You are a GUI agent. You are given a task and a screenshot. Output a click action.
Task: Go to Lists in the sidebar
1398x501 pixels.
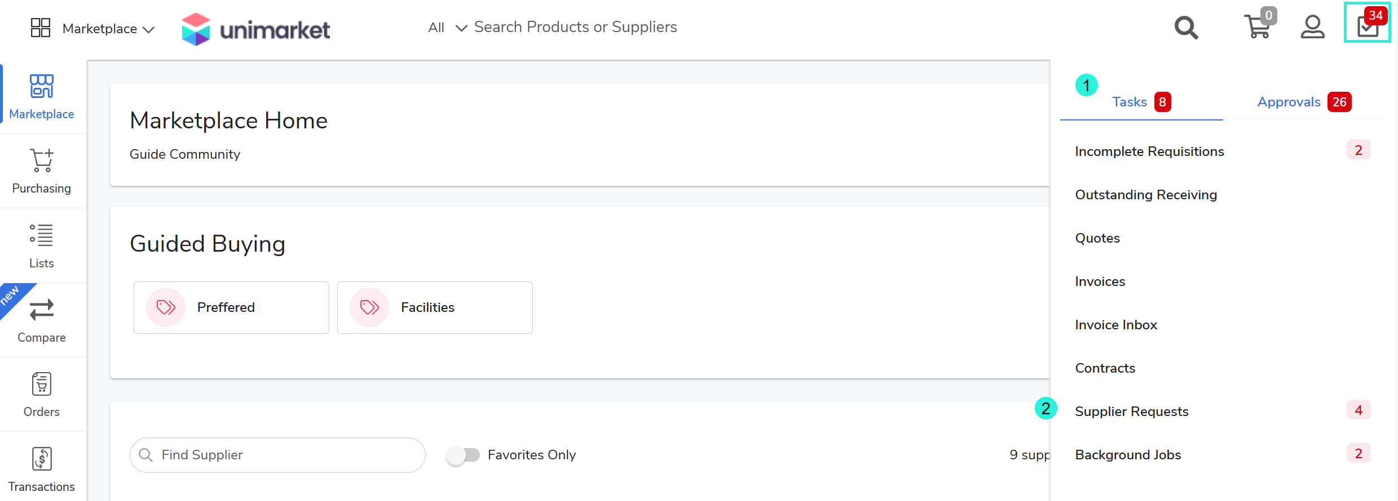pyautogui.click(x=42, y=246)
